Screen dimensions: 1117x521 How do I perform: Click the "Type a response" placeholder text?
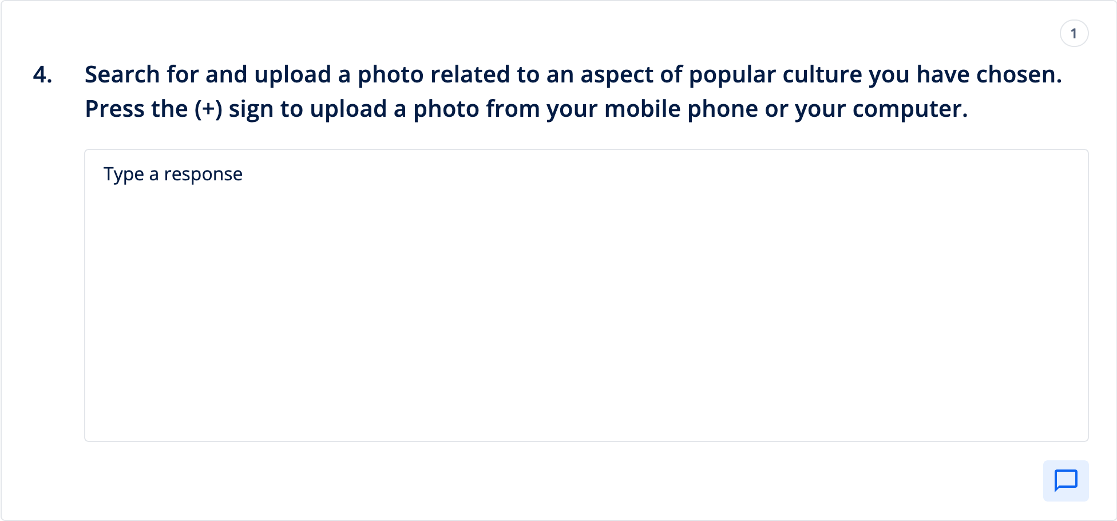point(173,174)
